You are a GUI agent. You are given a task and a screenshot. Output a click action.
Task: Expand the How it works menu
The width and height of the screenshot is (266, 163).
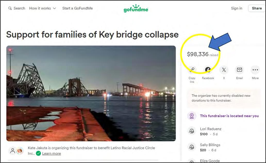coord(43,8)
